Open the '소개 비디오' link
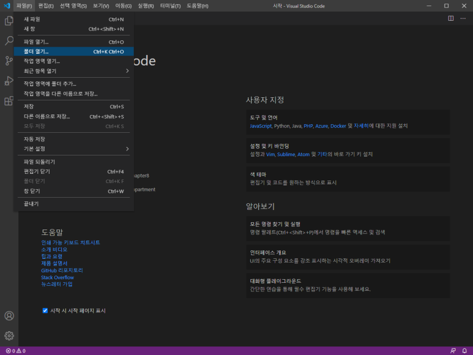The width and height of the screenshot is (473, 355). [x=54, y=250]
